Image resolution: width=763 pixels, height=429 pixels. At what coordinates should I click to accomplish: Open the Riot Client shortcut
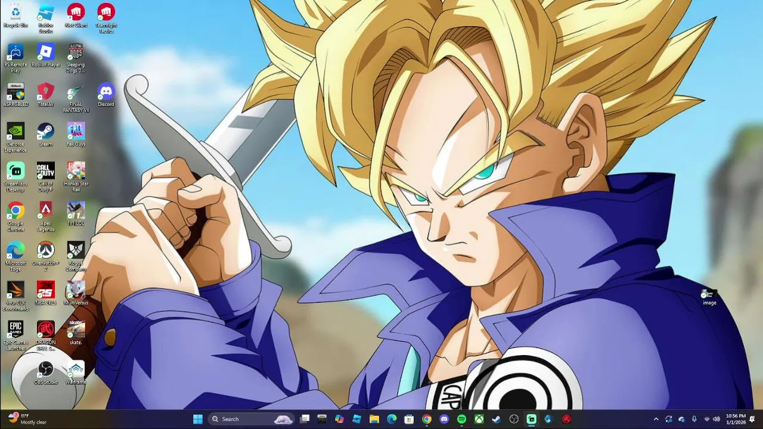coord(76,16)
